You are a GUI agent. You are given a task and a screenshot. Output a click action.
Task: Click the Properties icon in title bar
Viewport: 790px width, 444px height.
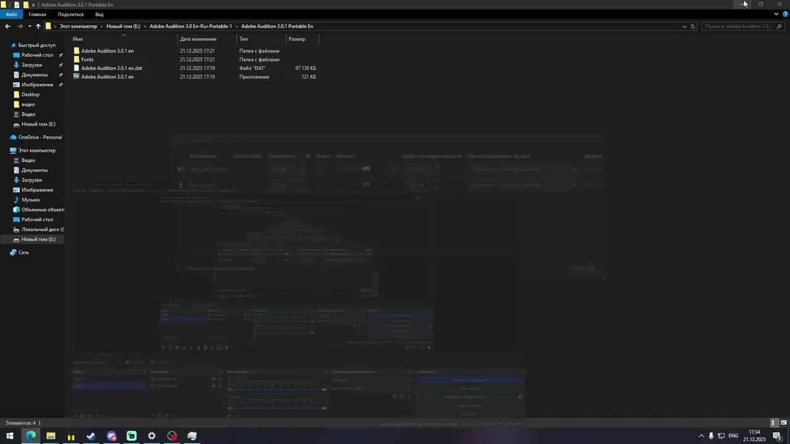pyautogui.click(x=18, y=4)
